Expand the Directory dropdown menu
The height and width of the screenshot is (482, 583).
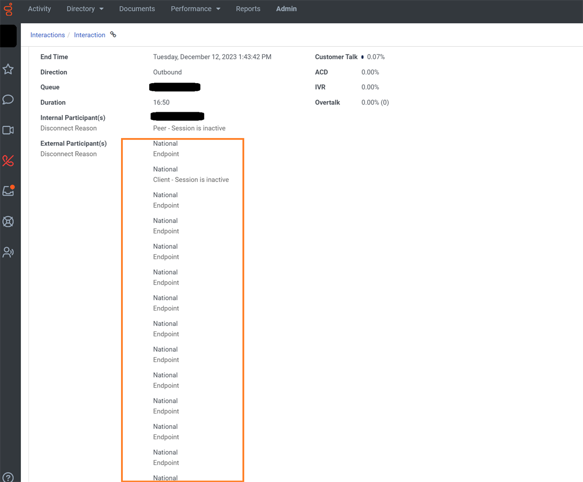(85, 9)
